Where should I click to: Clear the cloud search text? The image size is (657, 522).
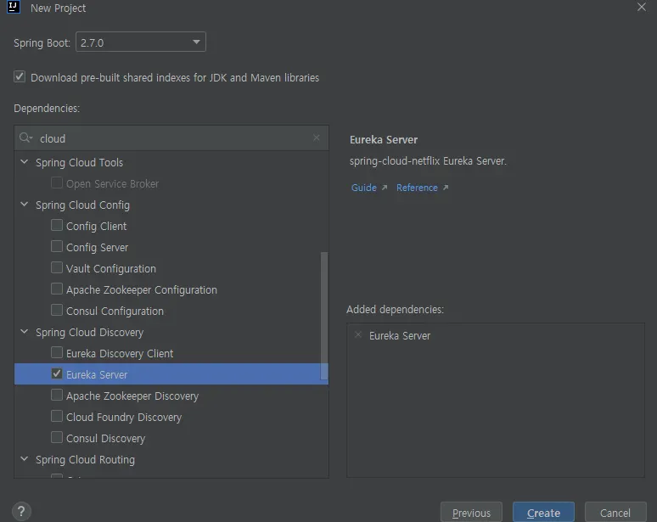(317, 138)
